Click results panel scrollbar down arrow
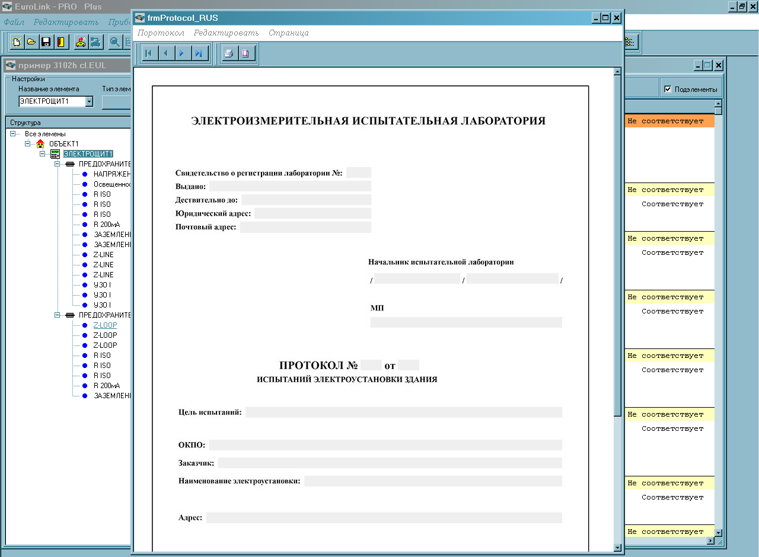This screenshot has width=759, height=557. click(x=719, y=533)
